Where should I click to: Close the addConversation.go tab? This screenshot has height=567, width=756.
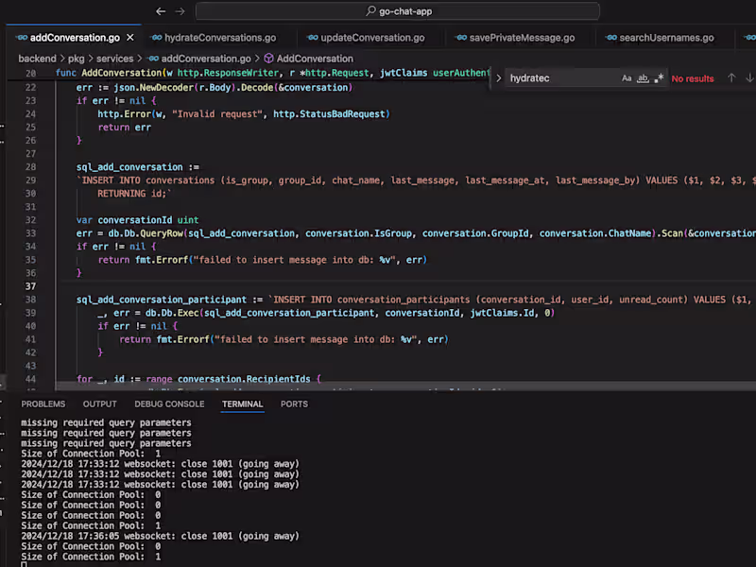129,38
